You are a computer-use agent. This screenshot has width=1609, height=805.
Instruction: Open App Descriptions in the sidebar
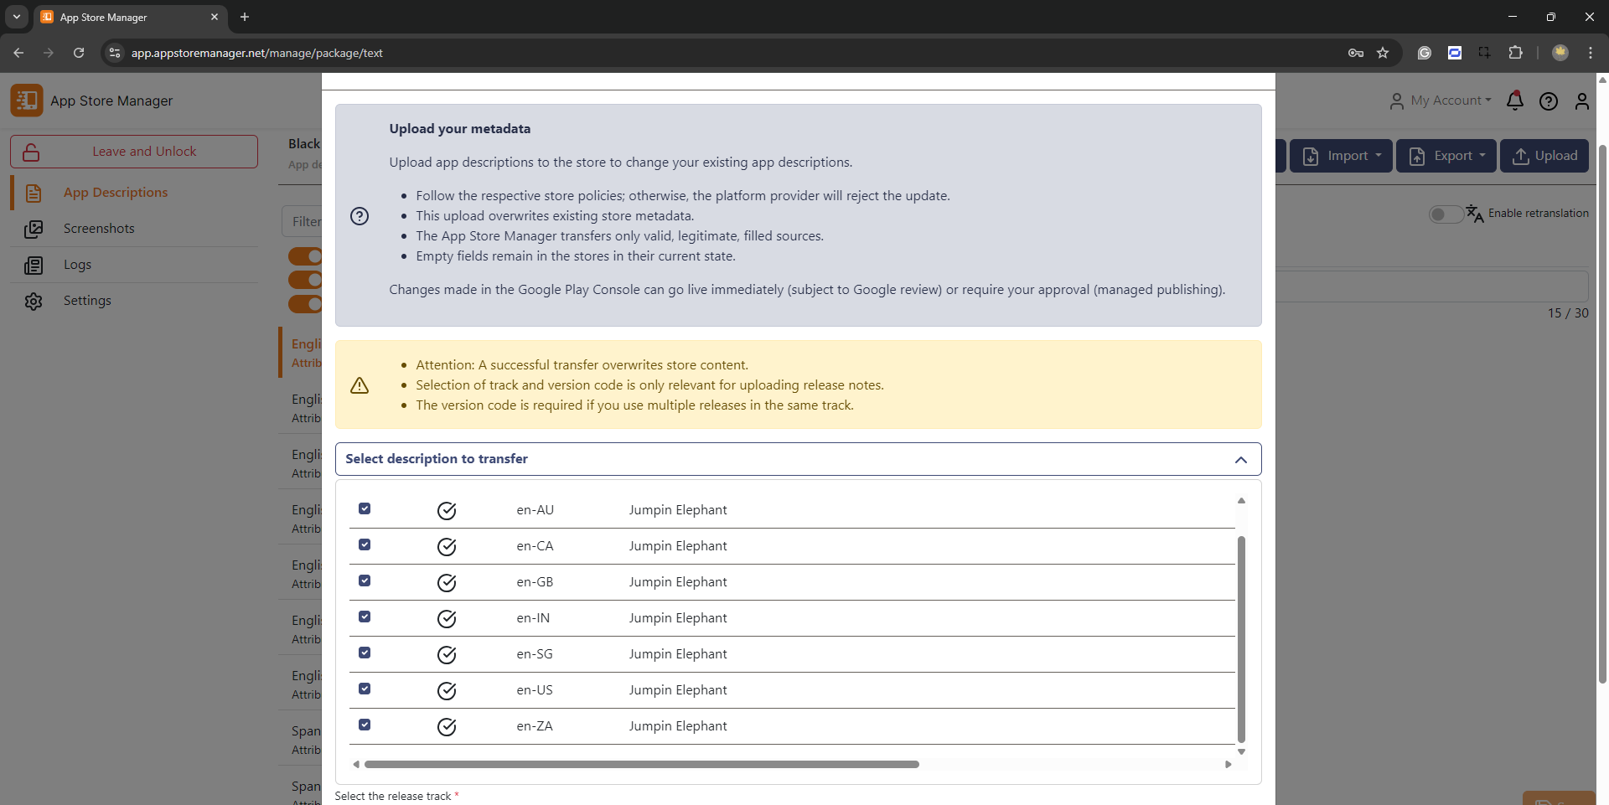(x=116, y=193)
